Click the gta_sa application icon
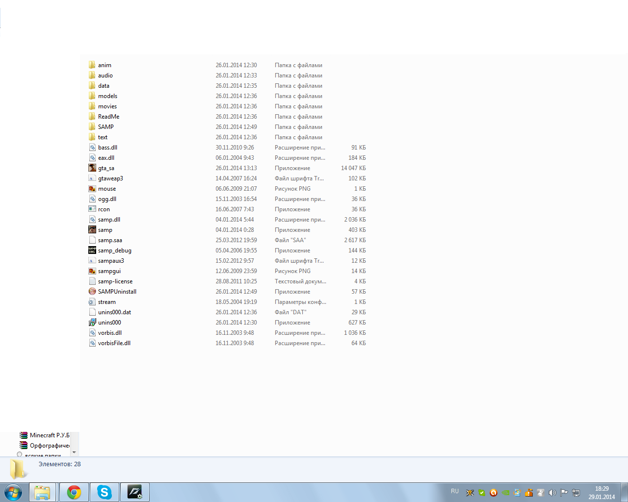 click(92, 168)
